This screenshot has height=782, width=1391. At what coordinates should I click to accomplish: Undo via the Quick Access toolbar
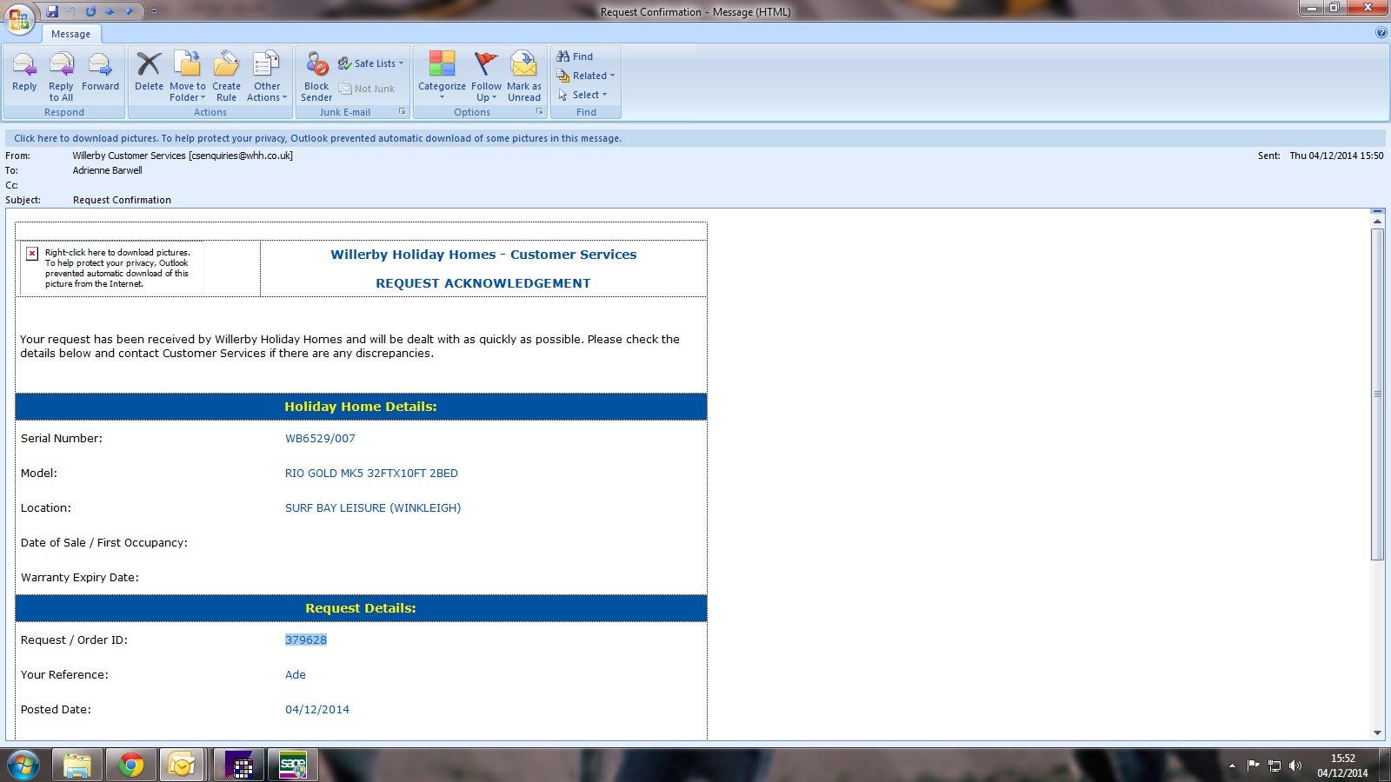click(71, 11)
